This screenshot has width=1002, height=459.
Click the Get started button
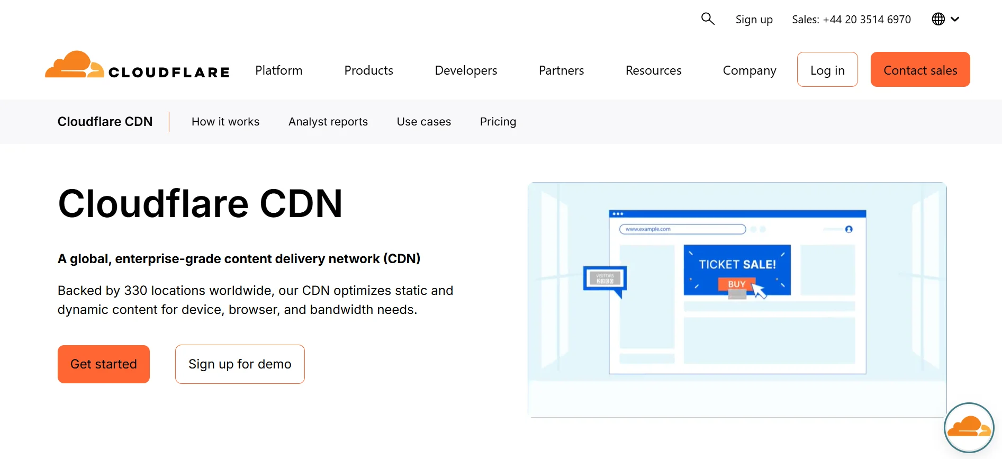104,364
